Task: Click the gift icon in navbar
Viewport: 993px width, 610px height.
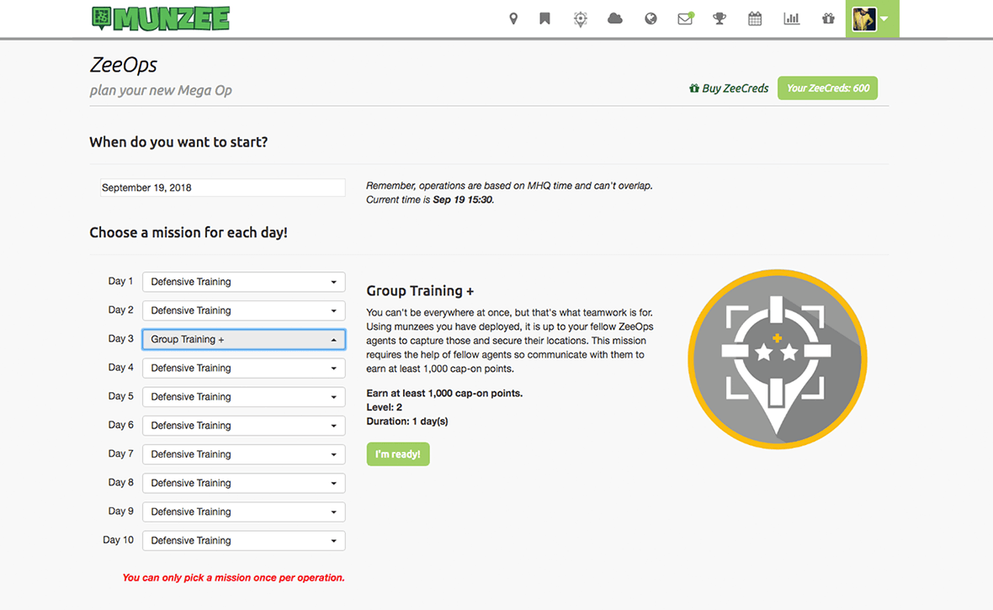Action: [828, 19]
